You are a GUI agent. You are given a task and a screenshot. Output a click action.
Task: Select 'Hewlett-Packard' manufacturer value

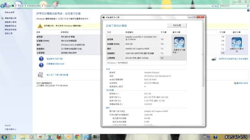click(x=152, y=73)
